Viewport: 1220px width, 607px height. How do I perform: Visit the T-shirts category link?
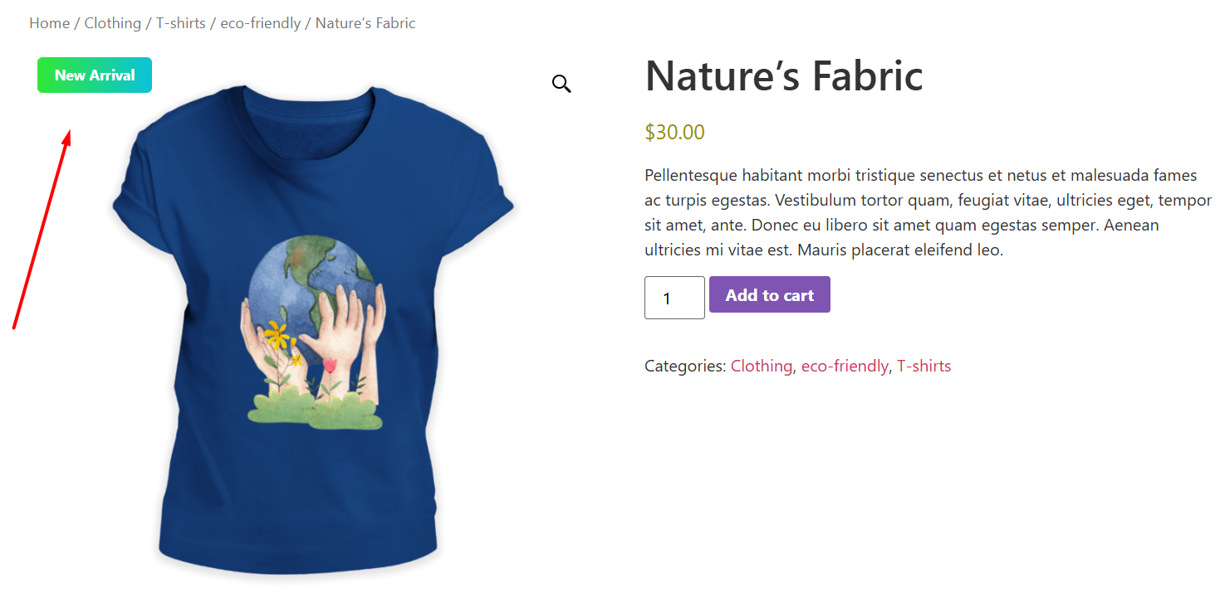point(924,366)
